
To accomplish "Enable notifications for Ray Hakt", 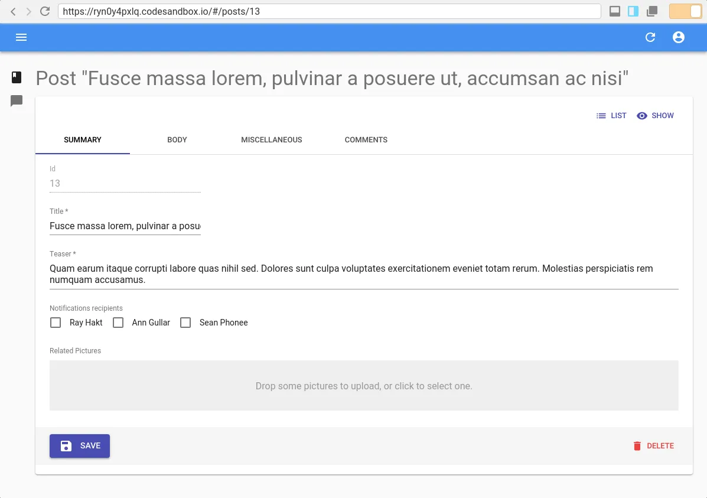I will [56, 323].
